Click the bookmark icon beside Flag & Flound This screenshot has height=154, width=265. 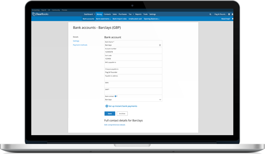[229, 14]
